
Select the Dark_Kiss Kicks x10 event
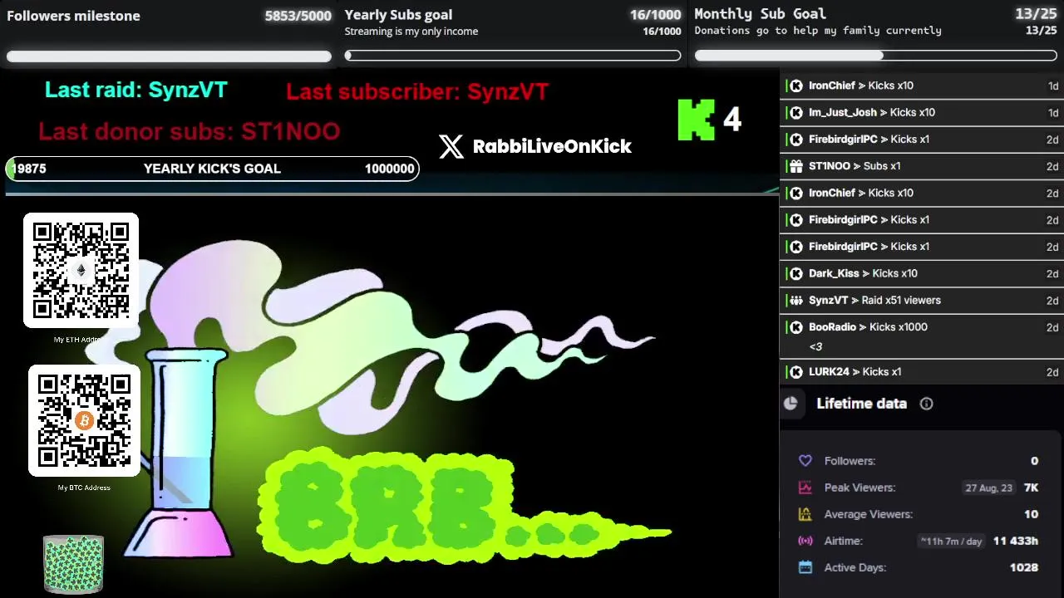click(922, 273)
